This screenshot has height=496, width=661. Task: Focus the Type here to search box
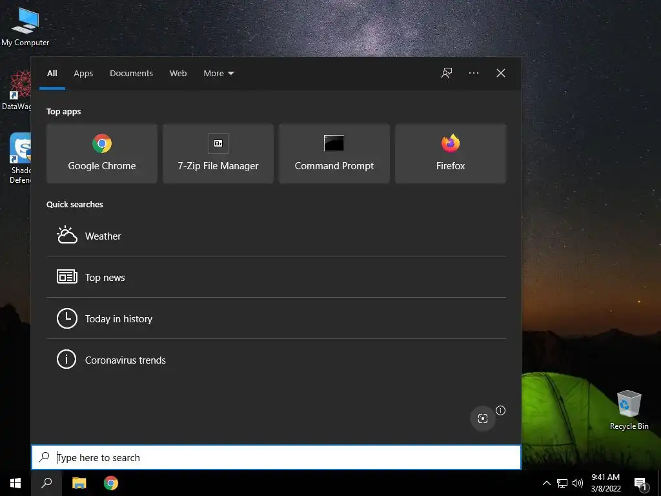click(x=276, y=457)
